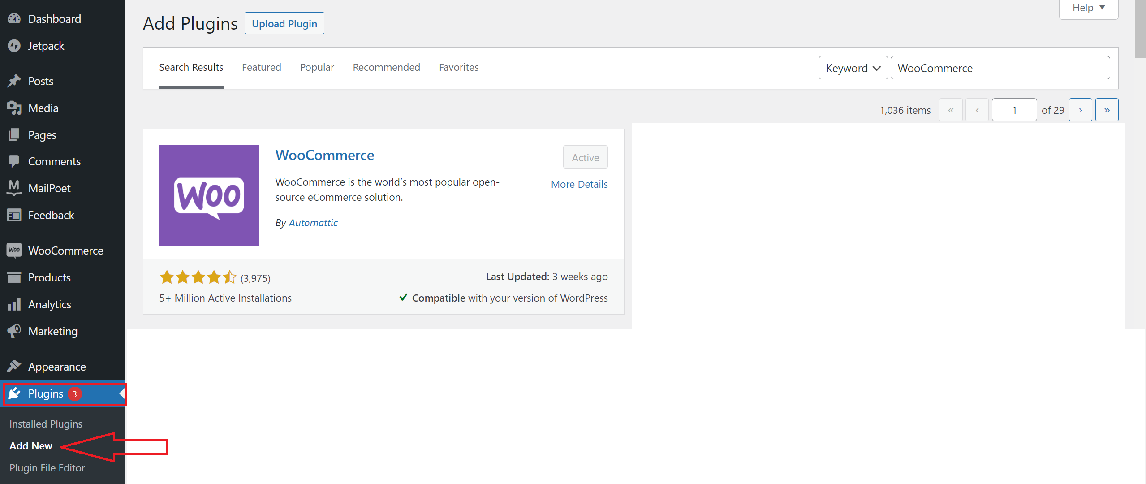
Task: Click the WooCommerce Woo sidebar icon
Action: (14, 251)
